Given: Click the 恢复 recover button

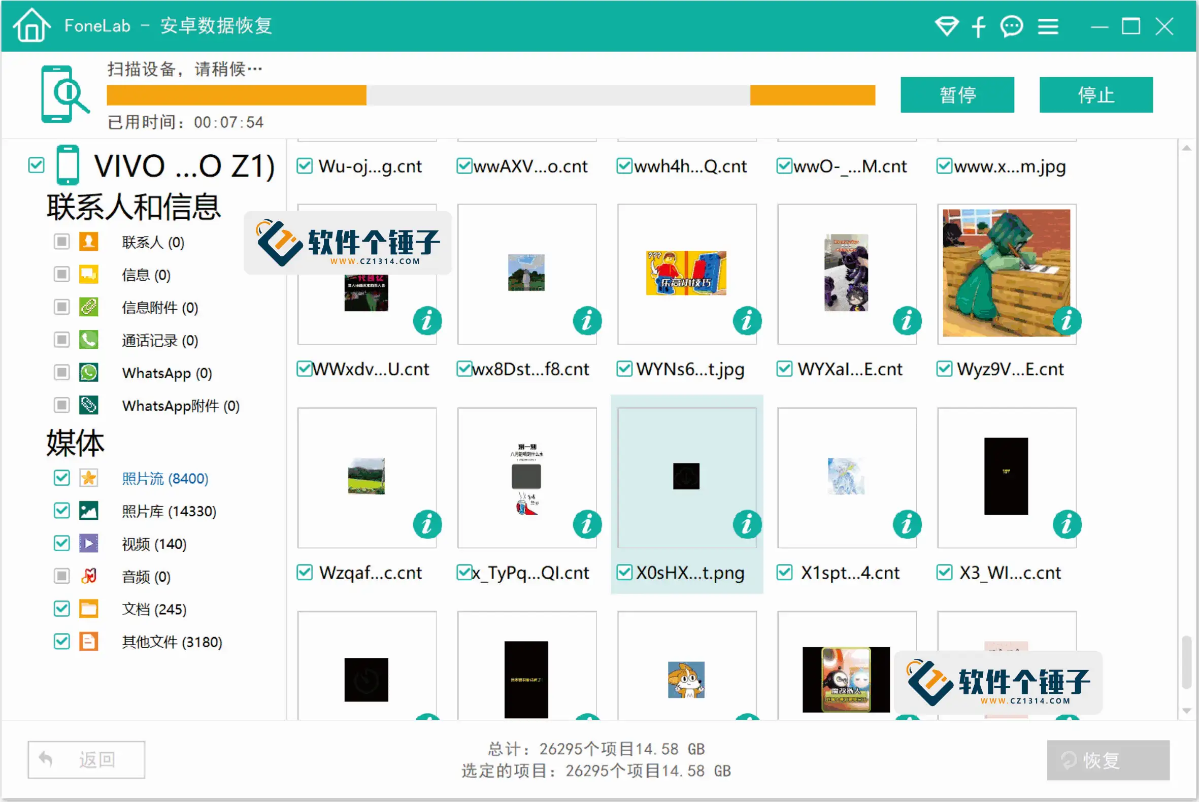Looking at the screenshot, I should (x=1108, y=760).
